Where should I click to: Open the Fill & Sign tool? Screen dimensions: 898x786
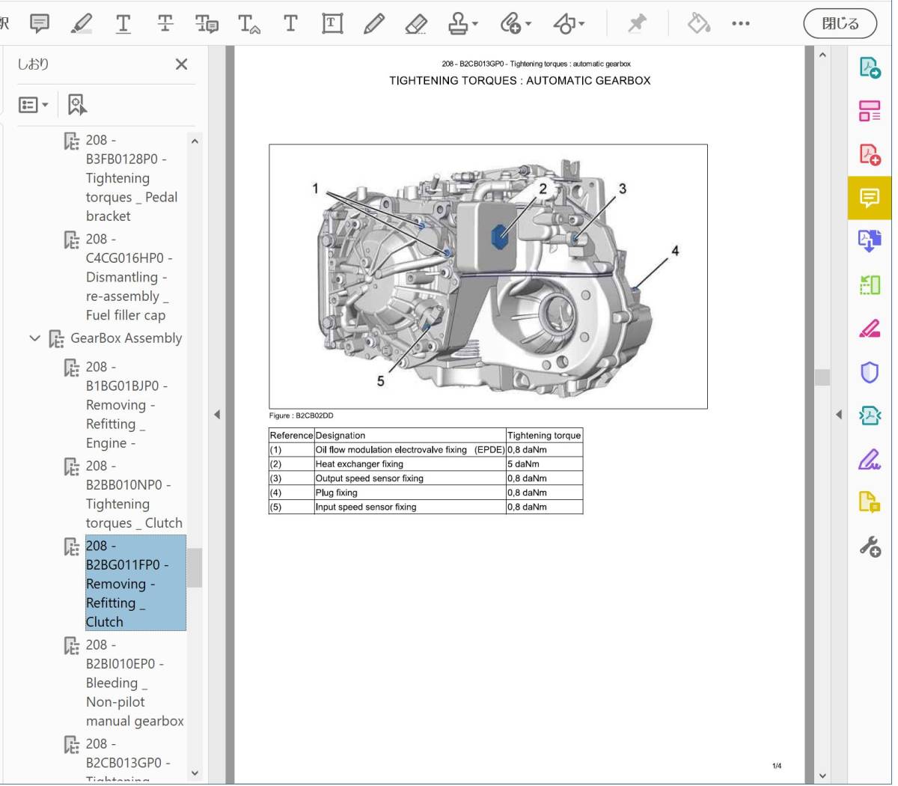(x=870, y=459)
